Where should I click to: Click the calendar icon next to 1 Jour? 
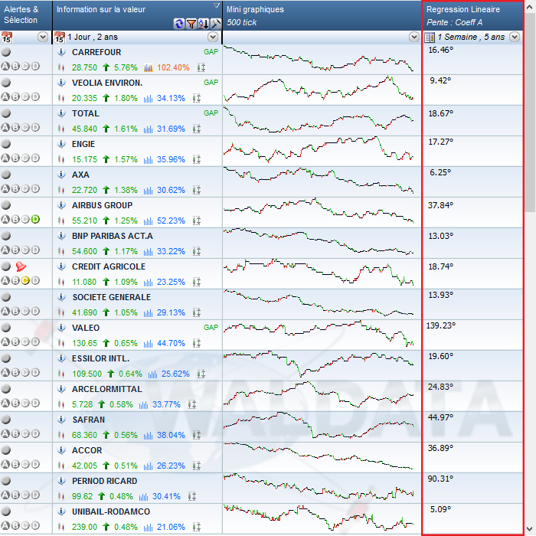click(60, 37)
